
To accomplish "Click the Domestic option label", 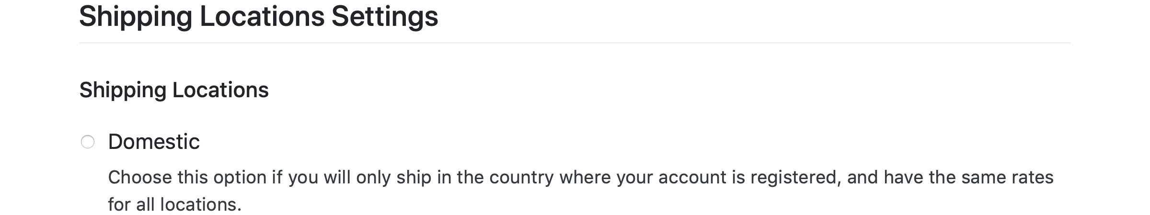I will 154,142.
